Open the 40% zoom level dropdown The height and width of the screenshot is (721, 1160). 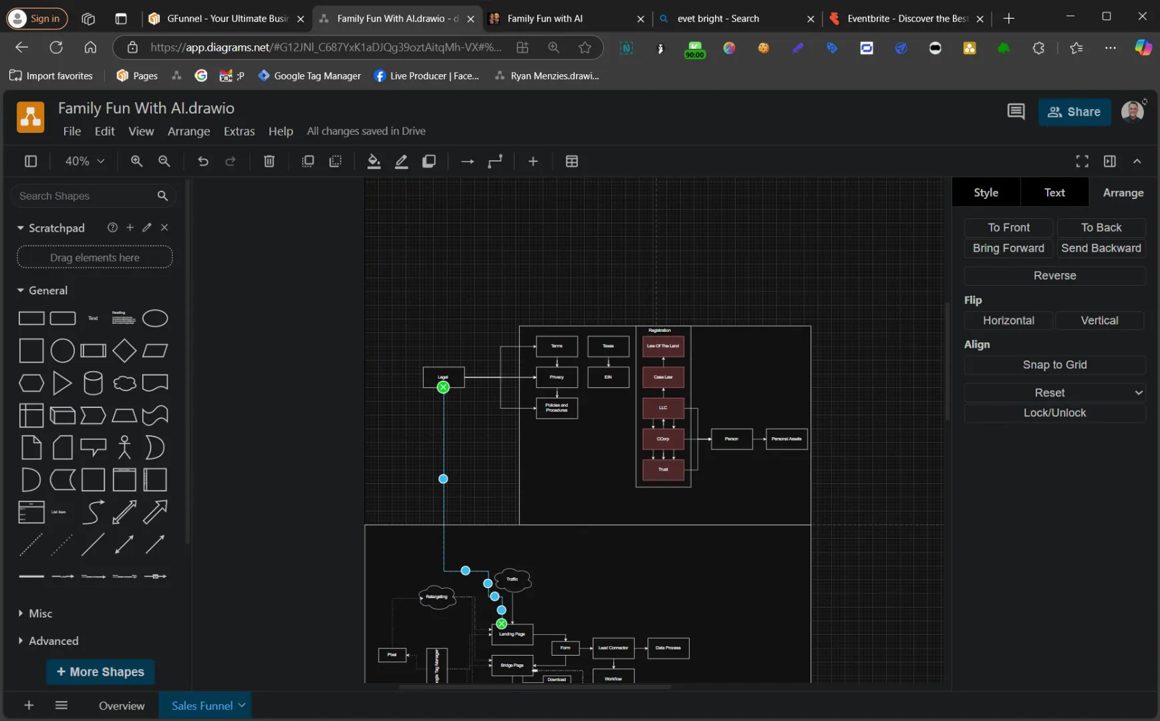click(84, 161)
